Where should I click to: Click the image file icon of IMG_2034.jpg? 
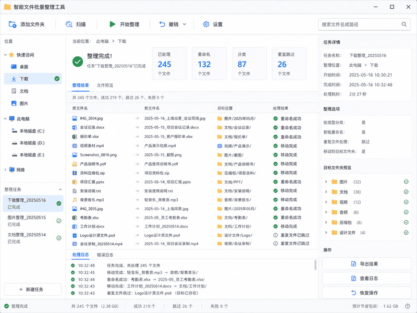75,118
